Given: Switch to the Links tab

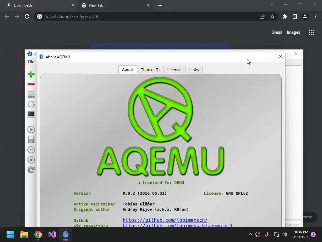Looking at the screenshot, I should [x=194, y=70].
